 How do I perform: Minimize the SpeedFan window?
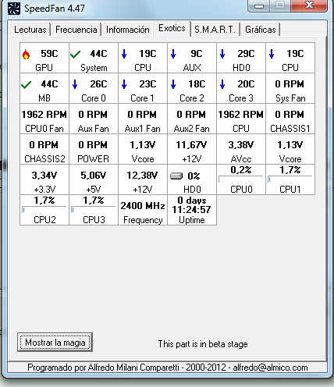259,6
